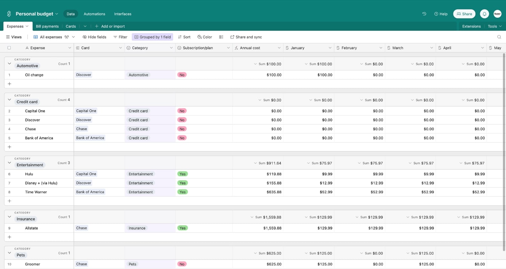Viewport: 506px width, 269px height.
Task: Select the Disney + (via Hulu) cell
Action: tap(39, 183)
